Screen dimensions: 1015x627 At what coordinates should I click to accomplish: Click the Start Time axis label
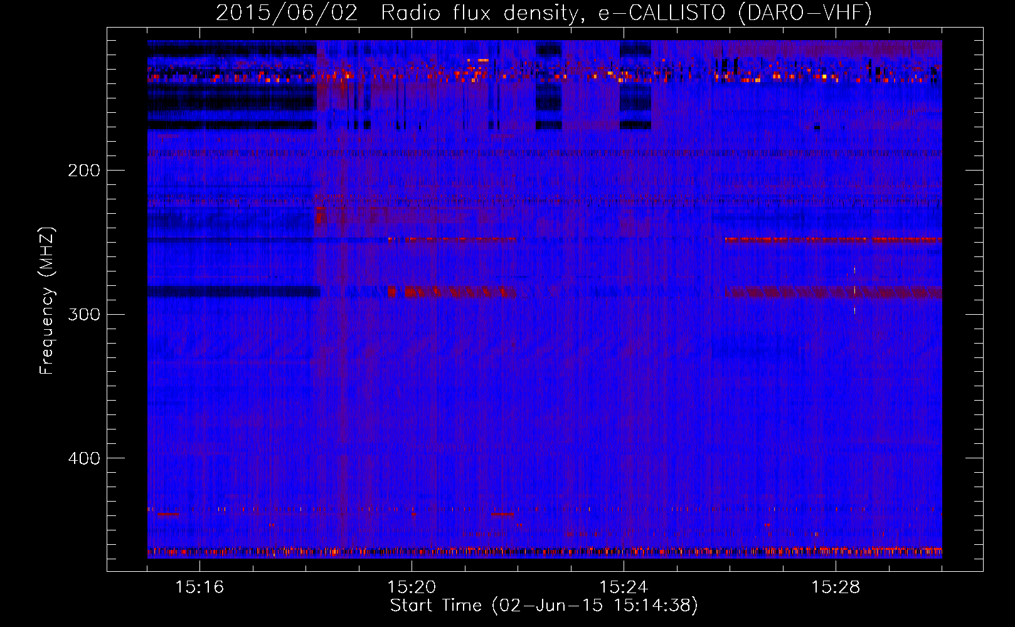(x=544, y=606)
